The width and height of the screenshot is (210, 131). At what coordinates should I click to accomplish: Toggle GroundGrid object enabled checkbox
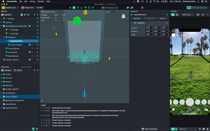coord(38,52)
